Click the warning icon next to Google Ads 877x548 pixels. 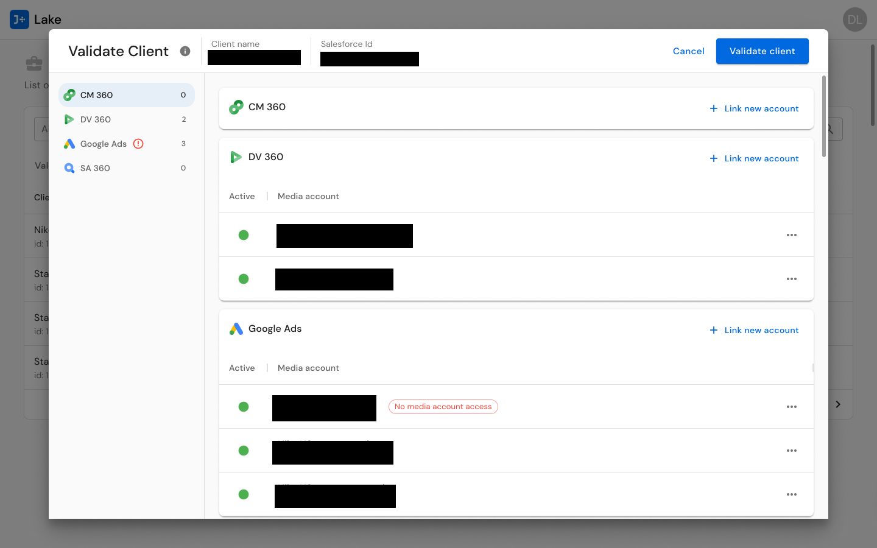click(138, 144)
